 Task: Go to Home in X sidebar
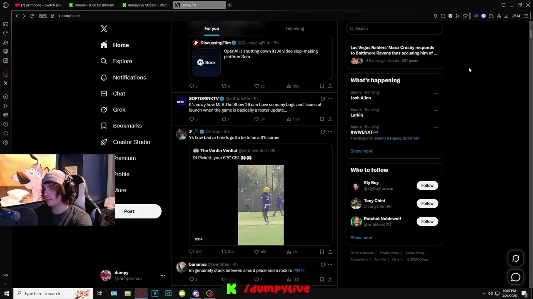coord(115,45)
